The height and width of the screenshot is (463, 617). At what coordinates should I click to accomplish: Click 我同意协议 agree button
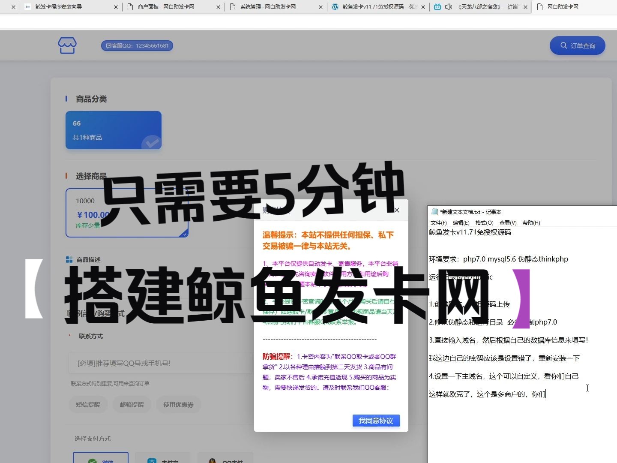(376, 421)
